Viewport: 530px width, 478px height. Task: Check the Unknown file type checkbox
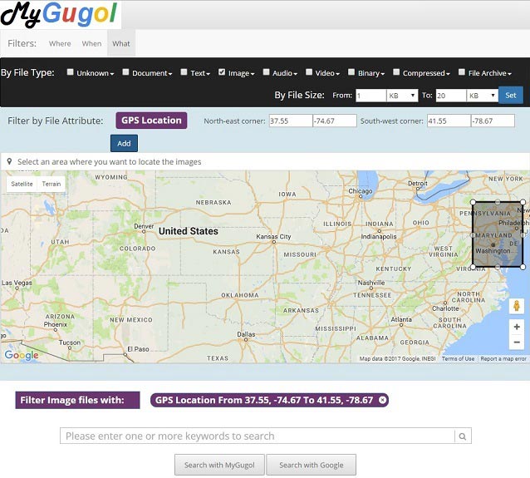click(70, 72)
